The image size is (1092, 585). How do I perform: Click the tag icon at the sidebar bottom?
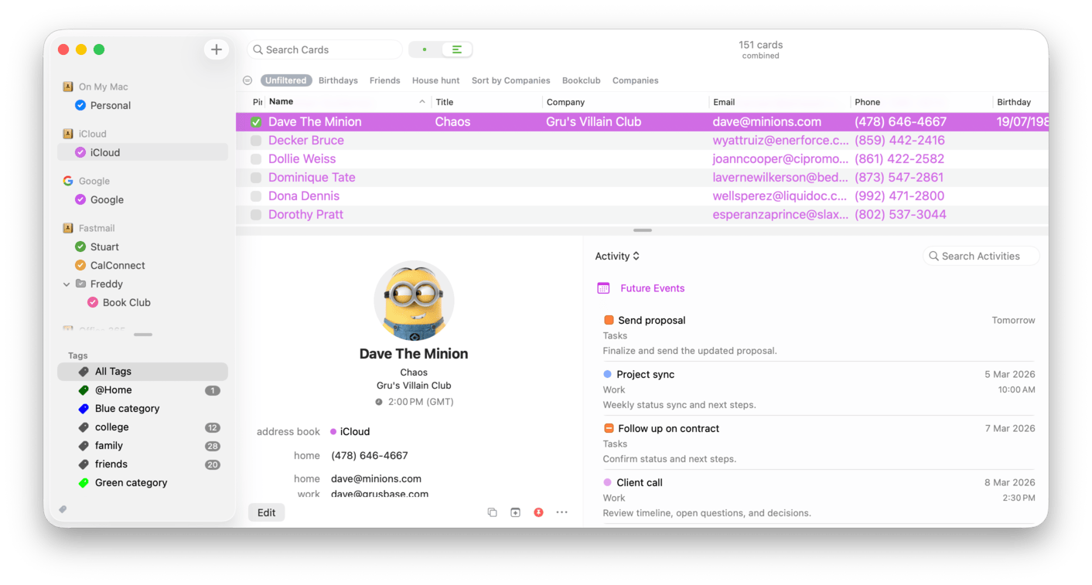(x=63, y=508)
